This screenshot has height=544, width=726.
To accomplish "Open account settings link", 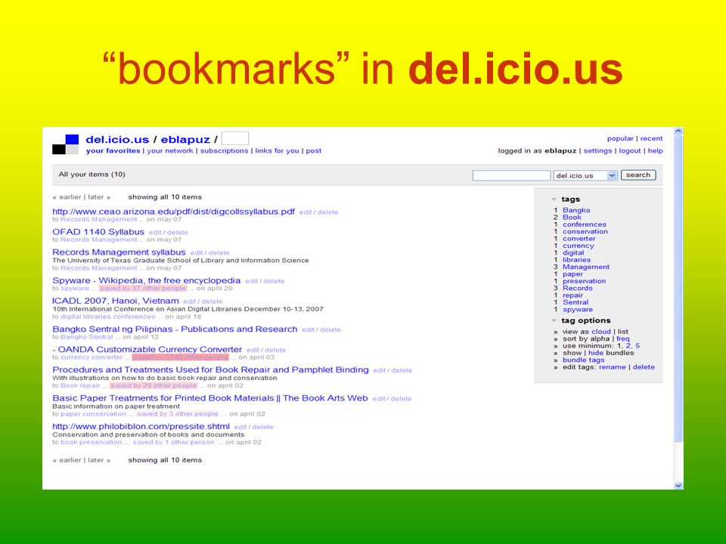I will pos(597,151).
